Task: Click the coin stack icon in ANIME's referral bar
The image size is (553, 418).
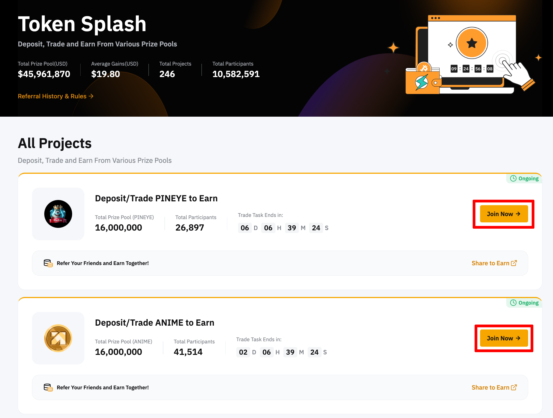Action: 48,387
